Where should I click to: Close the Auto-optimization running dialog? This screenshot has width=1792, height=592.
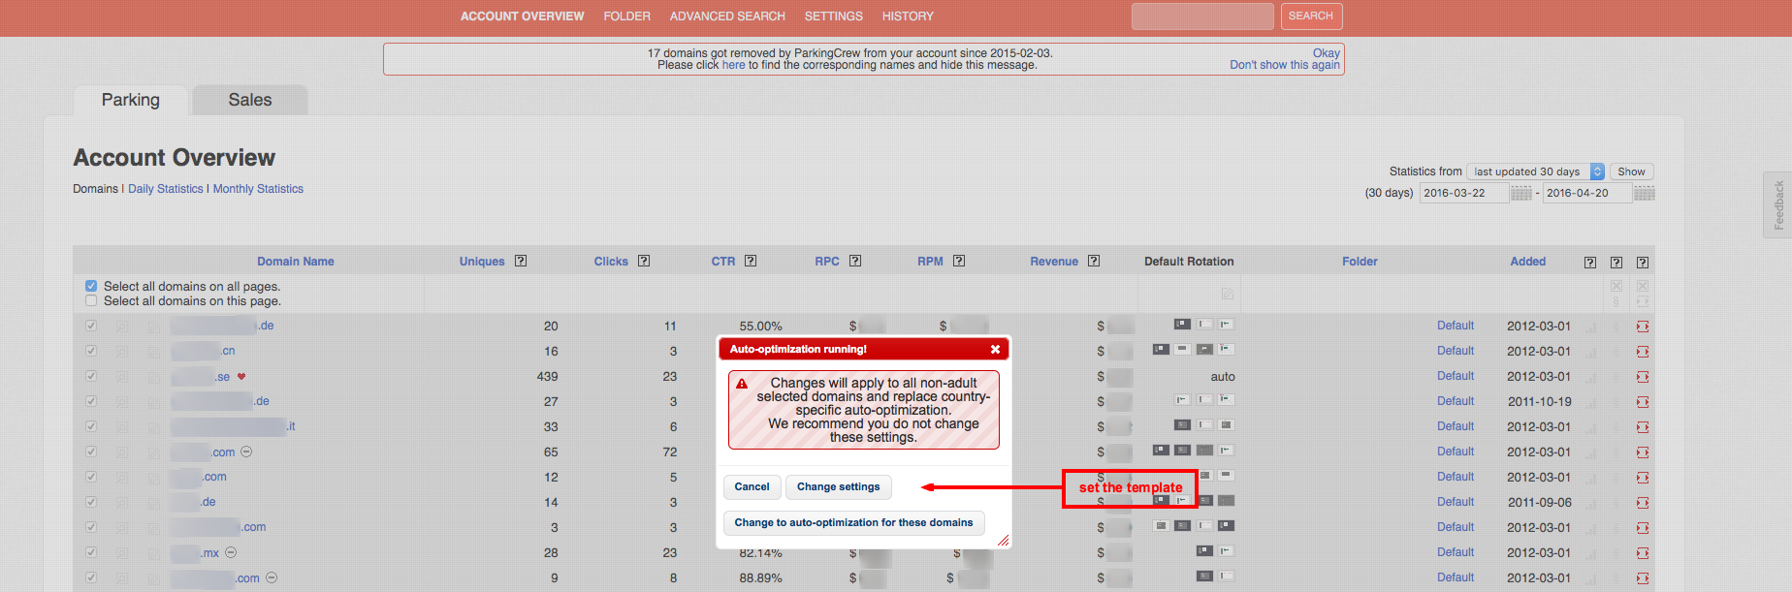click(x=995, y=350)
